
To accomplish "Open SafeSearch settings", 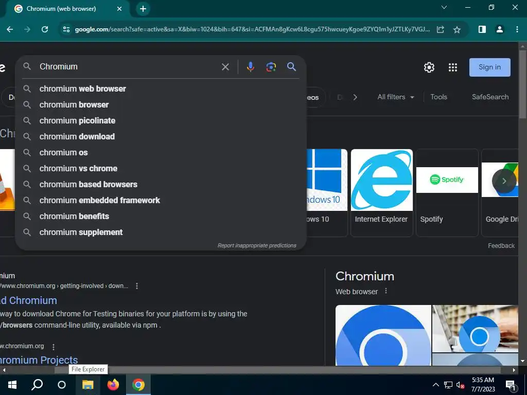I will [x=490, y=97].
